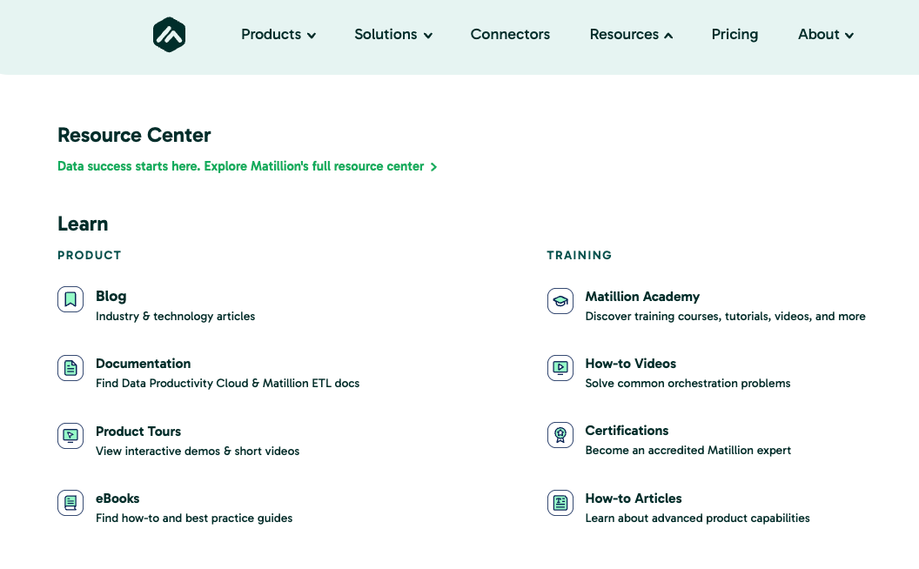Screen dimensions: 919x569
Task: Click the How-to Videos play icon
Action: (560, 368)
